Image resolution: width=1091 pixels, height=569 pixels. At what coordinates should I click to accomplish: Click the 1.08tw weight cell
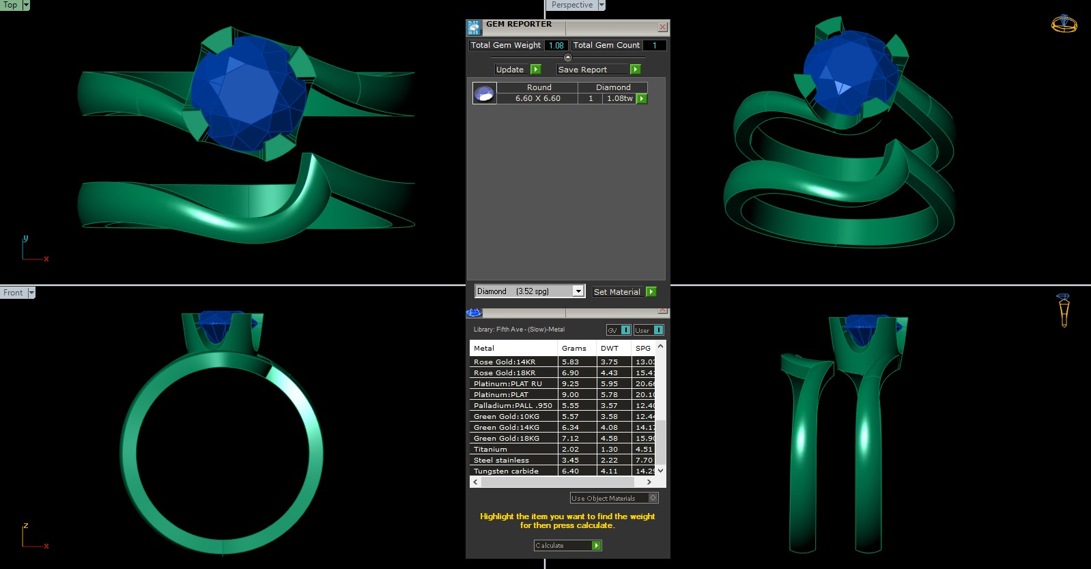620,99
